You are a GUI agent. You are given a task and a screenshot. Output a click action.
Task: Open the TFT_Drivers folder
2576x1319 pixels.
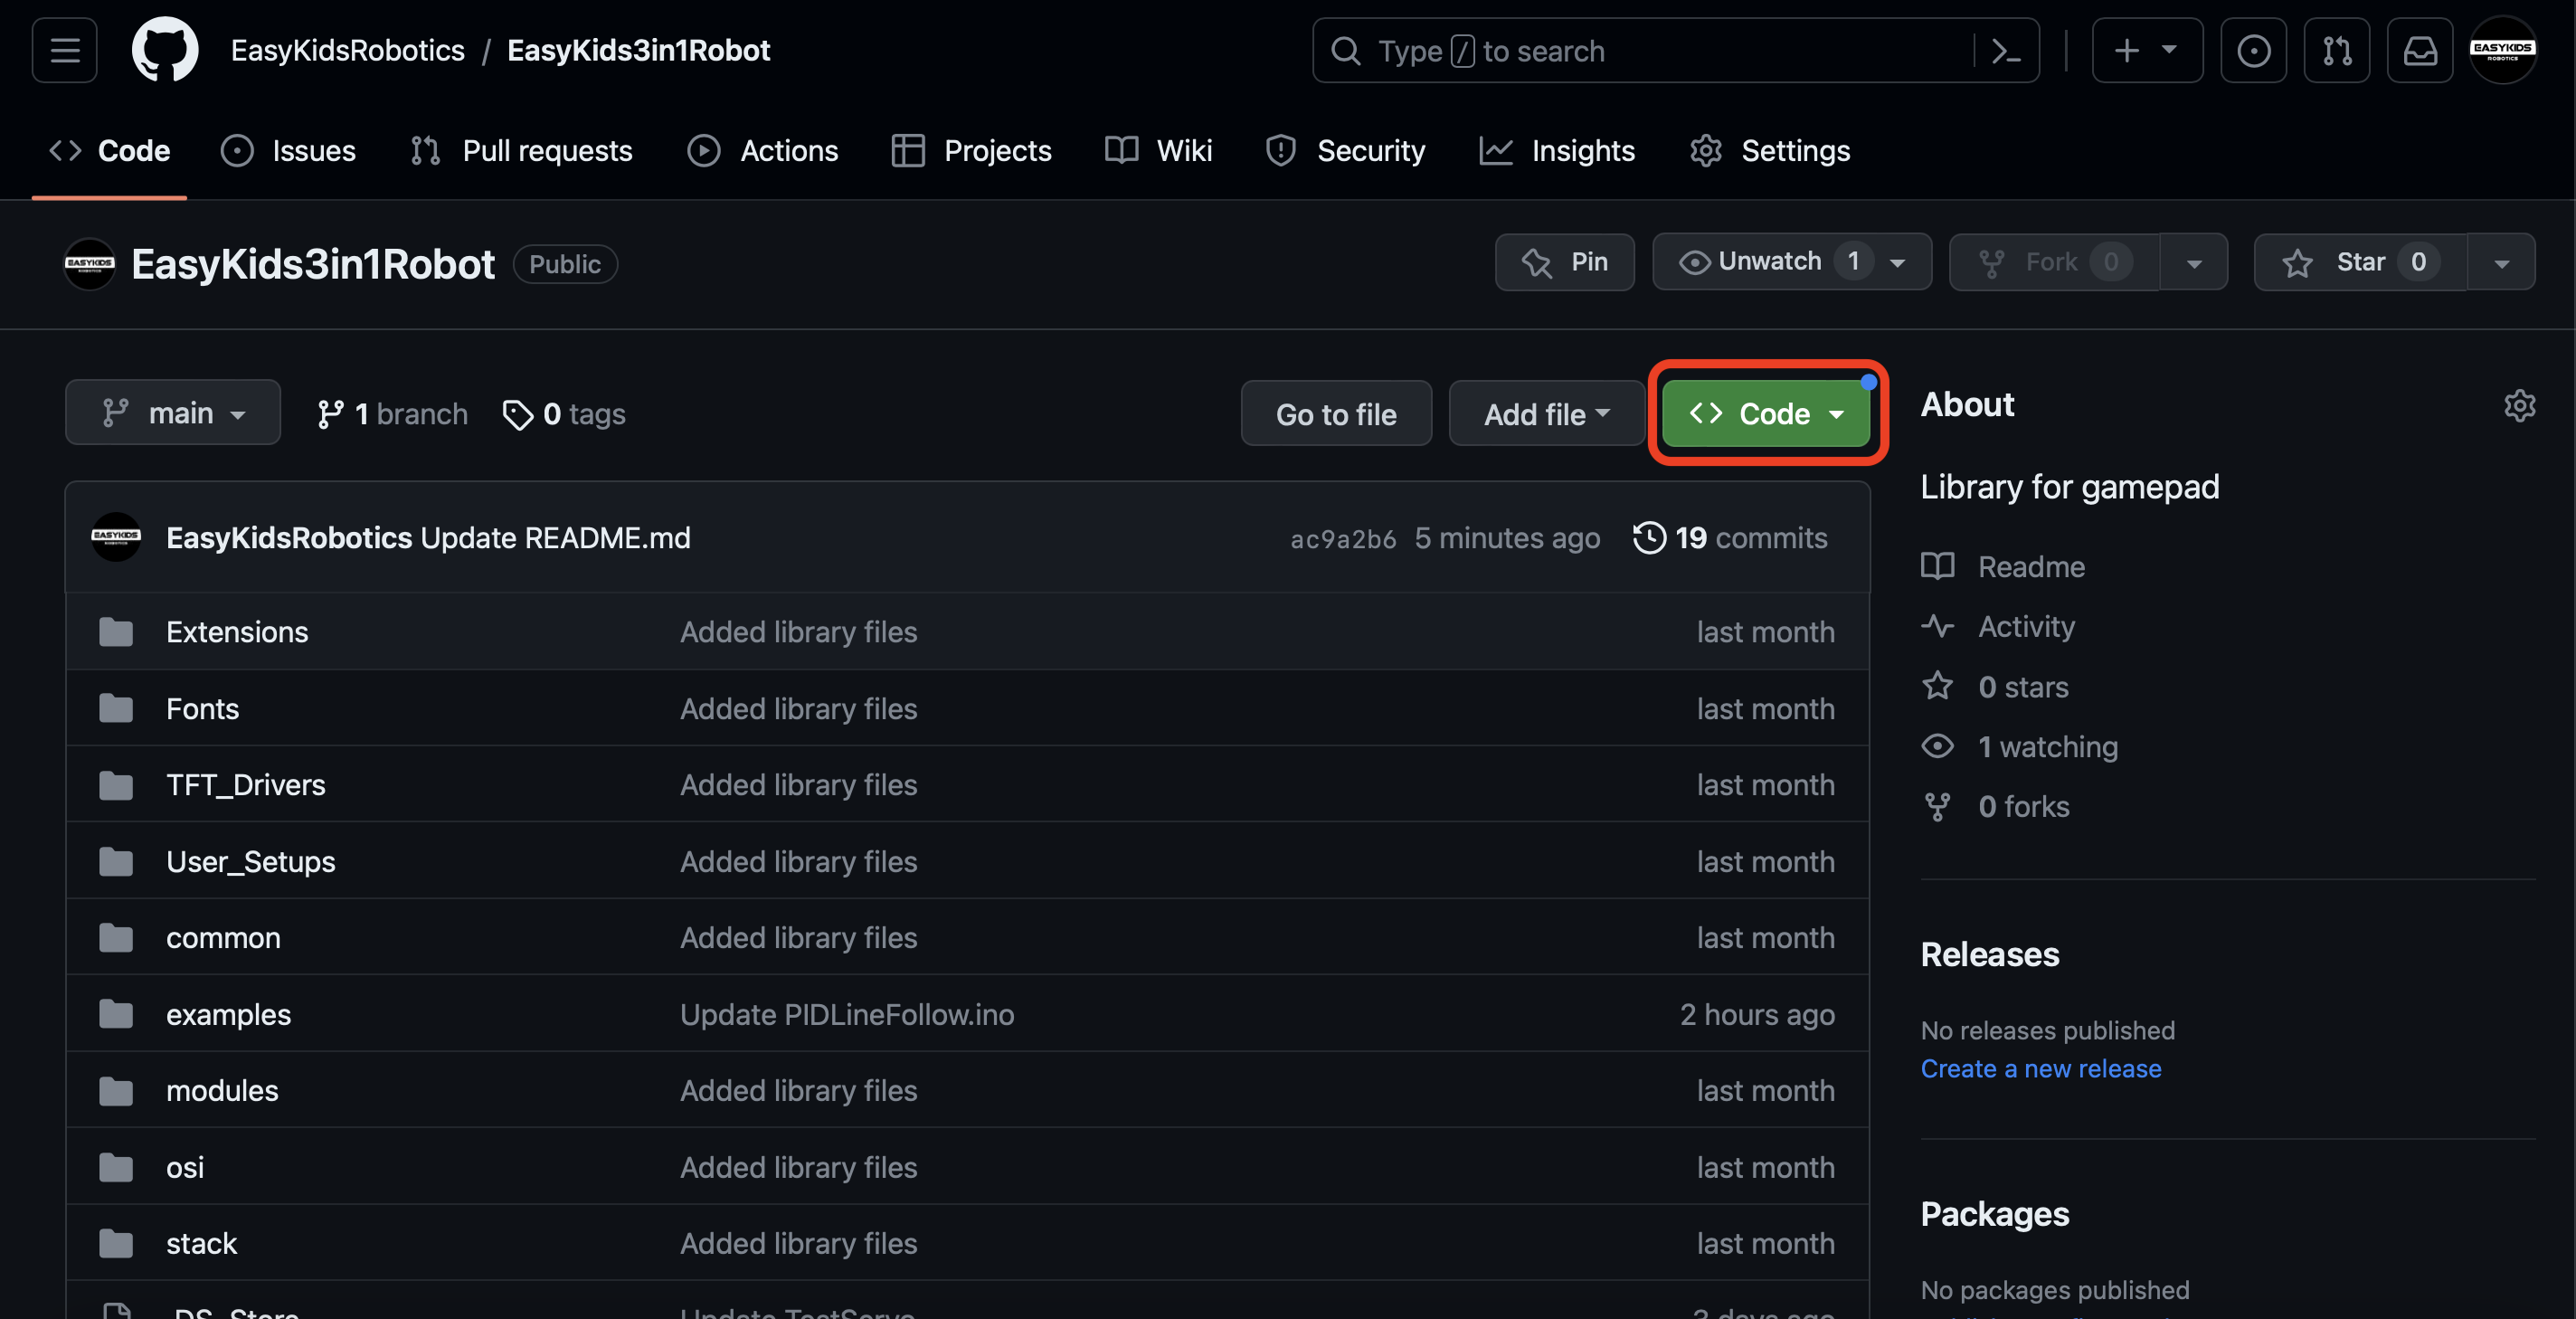tap(245, 785)
